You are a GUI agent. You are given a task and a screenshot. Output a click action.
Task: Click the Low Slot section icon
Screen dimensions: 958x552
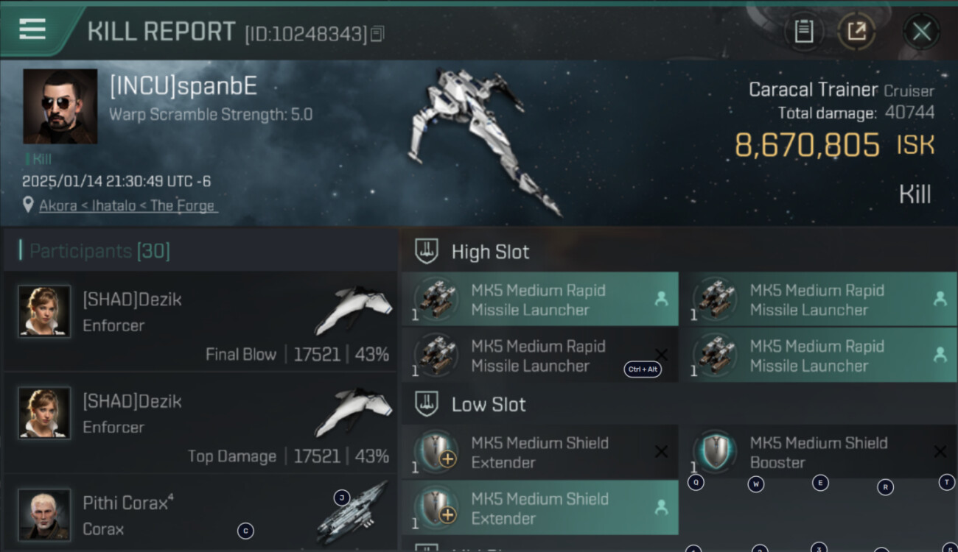coord(426,404)
